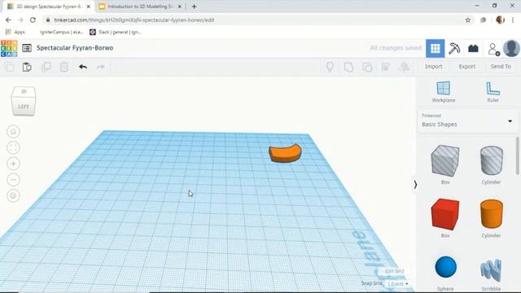Close the Introduction to 3D Modelling tab
This screenshot has height=293, width=521.
(x=179, y=7)
